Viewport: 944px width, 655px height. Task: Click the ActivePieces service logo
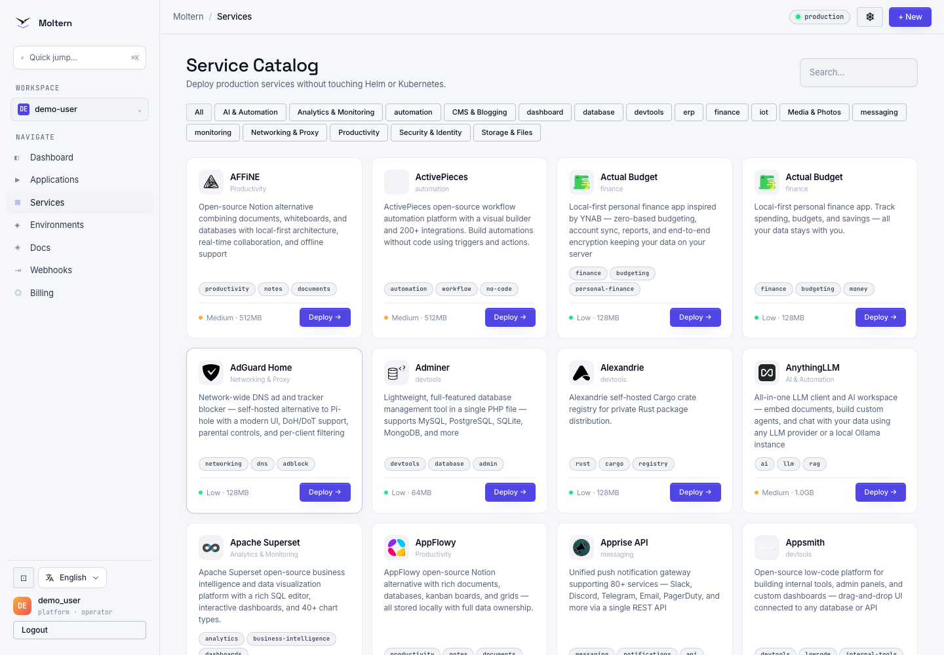396,182
